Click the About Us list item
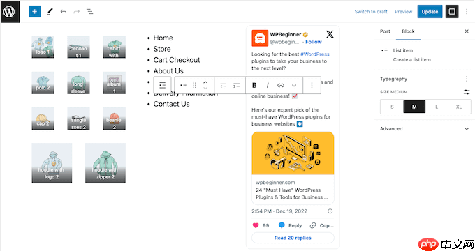Image resolution: width=475 pixels, height=251 pixels. [x=168, y=70]
